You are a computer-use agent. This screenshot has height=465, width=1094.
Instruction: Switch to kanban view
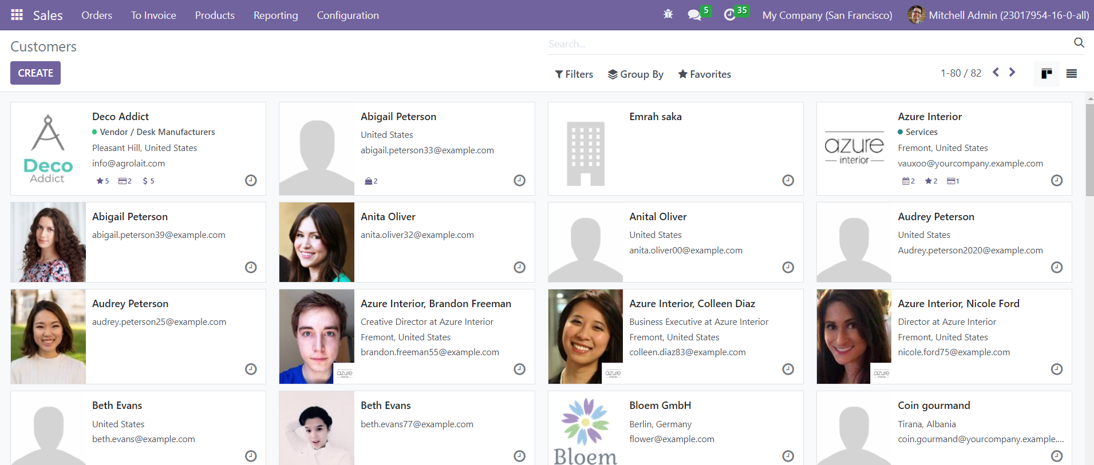point(1046,73)
